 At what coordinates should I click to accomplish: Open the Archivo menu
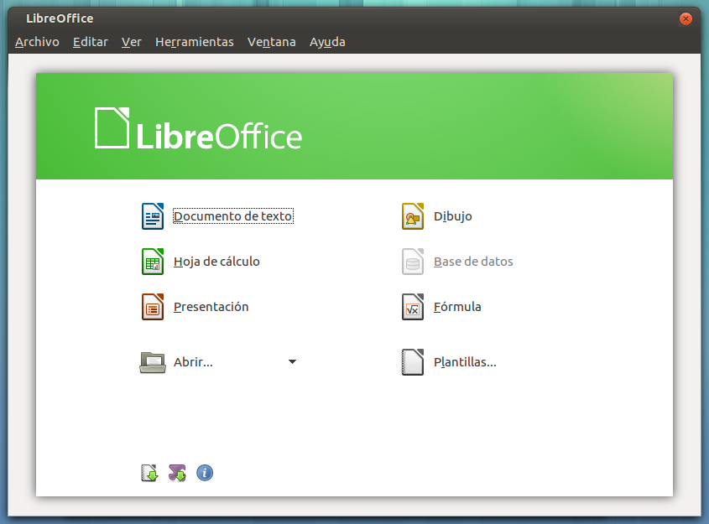point(37,41)
